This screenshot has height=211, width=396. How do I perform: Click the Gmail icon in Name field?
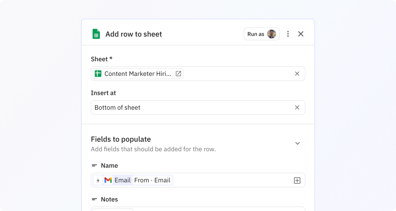[108, 180]
